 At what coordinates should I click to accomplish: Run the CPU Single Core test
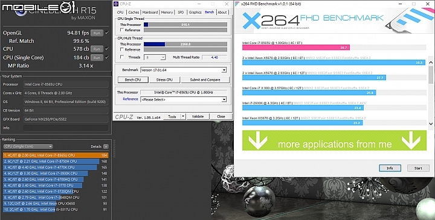(97, 57)
